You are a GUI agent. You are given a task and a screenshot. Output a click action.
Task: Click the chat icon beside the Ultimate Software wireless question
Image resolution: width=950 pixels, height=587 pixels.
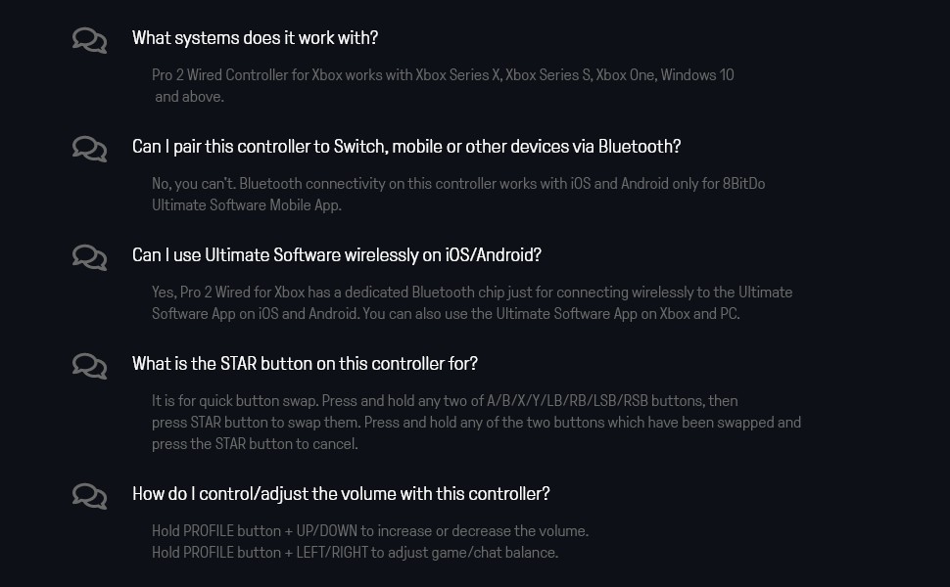click(89, 257)
